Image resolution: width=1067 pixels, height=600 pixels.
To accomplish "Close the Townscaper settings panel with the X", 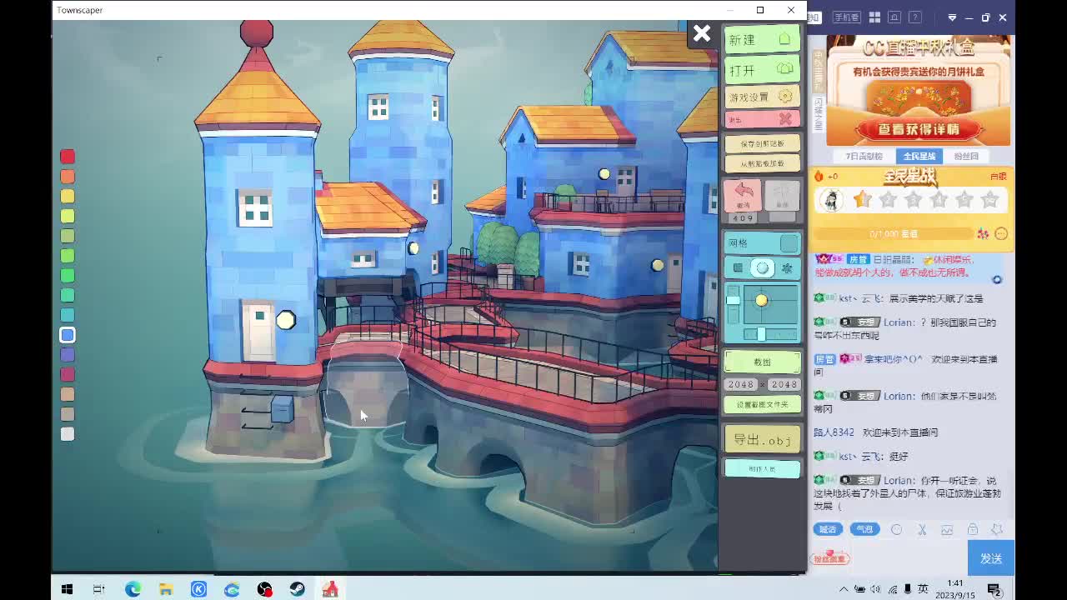I will [x=702, y=33].
